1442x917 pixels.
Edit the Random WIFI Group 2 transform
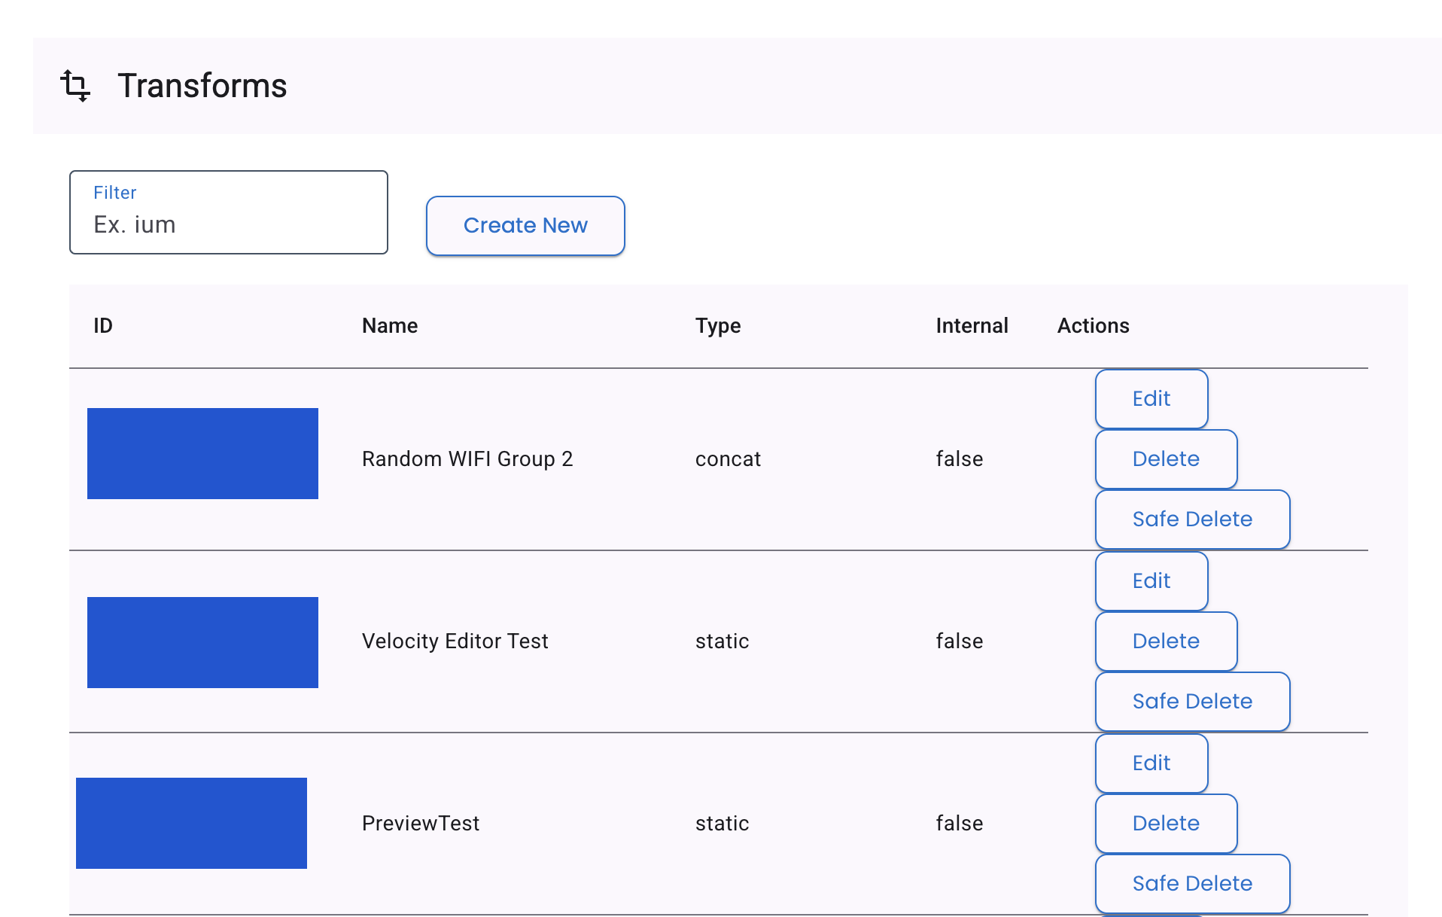point(1151,399)
